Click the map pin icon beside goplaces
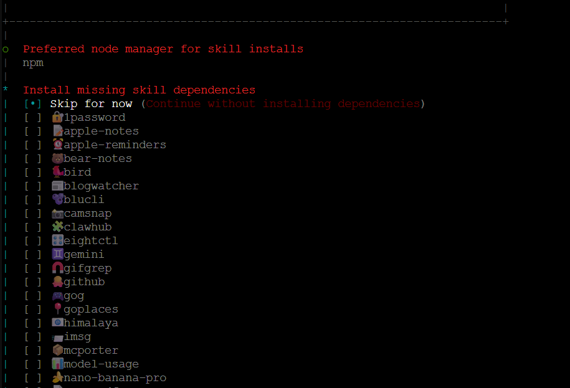The height and width of the screenshot is (388, 570). click(x=57, y=309)
